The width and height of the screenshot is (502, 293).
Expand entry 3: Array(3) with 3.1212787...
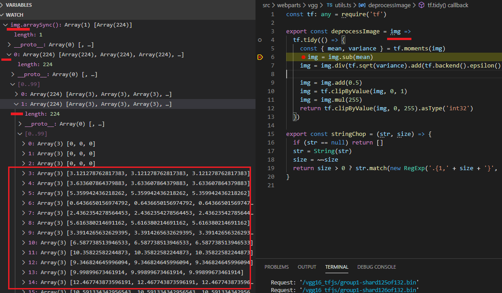[x=24, y=173]
